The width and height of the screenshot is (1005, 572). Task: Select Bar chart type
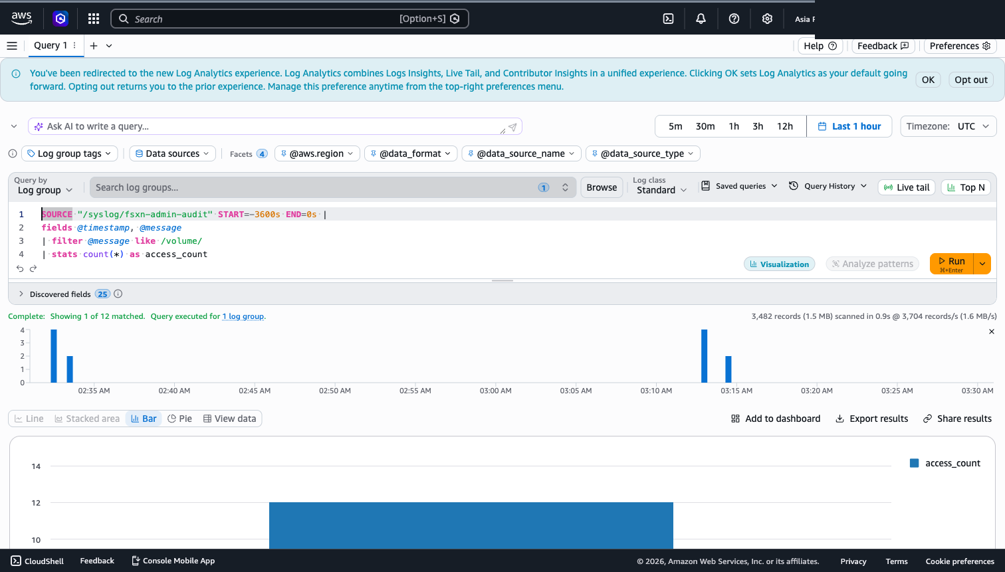pyautogui.click(x=144, y=419)
